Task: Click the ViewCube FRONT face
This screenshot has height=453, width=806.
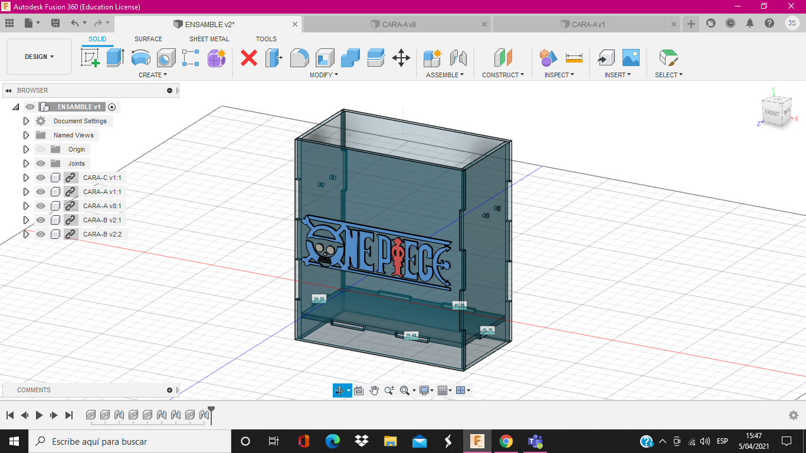Action: (772, 112)
